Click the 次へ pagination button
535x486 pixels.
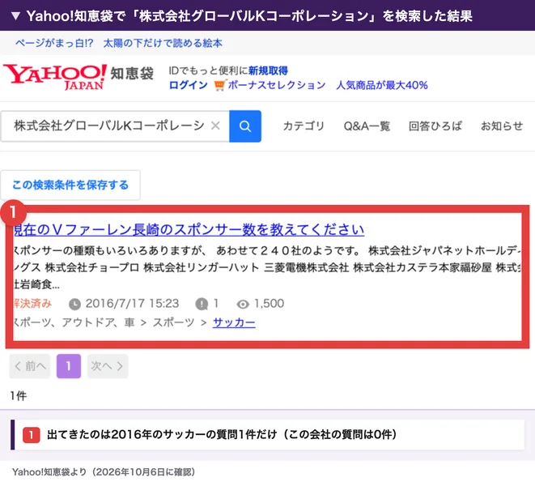108,366
